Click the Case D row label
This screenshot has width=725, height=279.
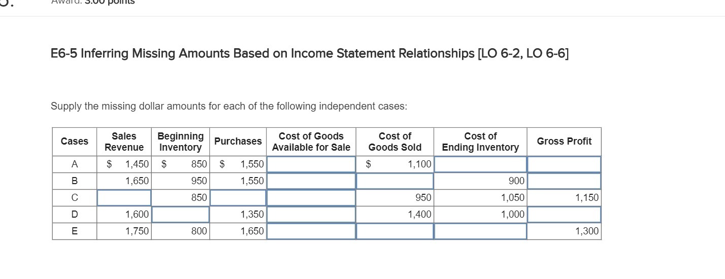(x=75, y=215)
